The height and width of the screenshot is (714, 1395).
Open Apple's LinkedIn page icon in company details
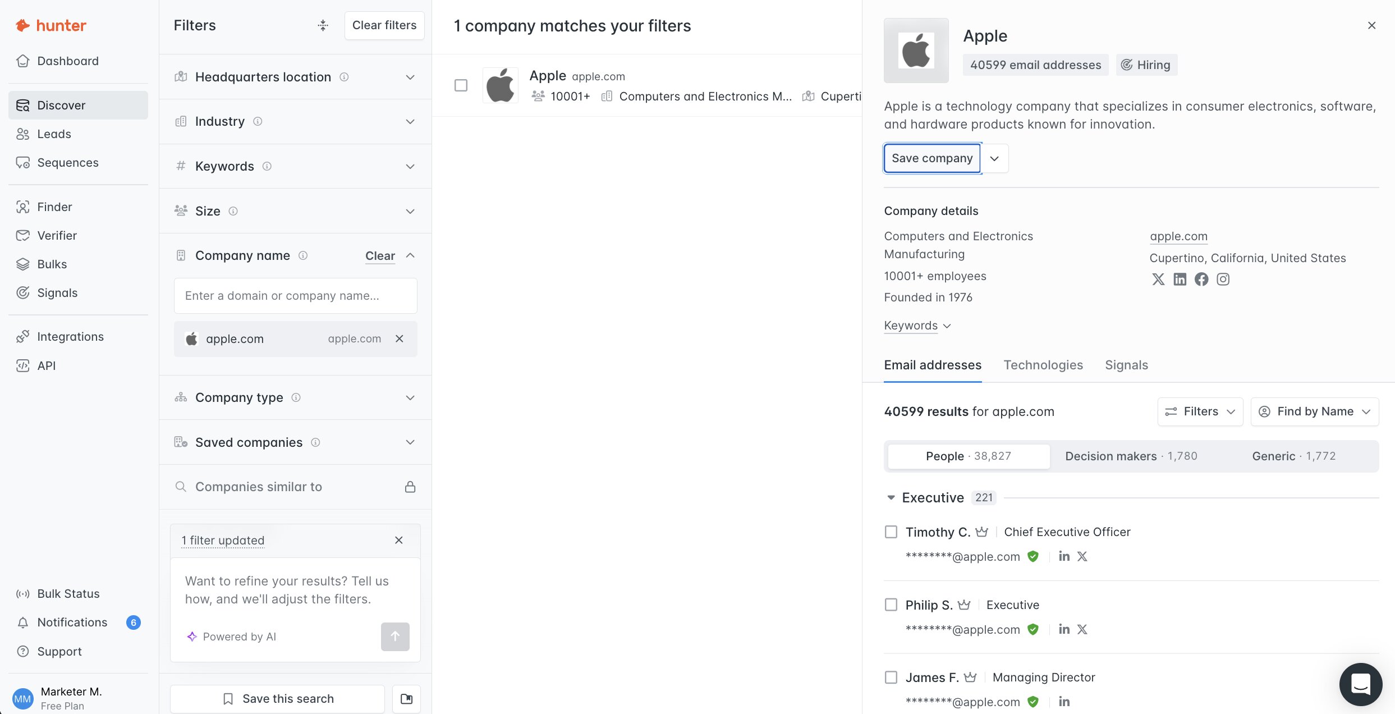click(x=1180, y=279)
